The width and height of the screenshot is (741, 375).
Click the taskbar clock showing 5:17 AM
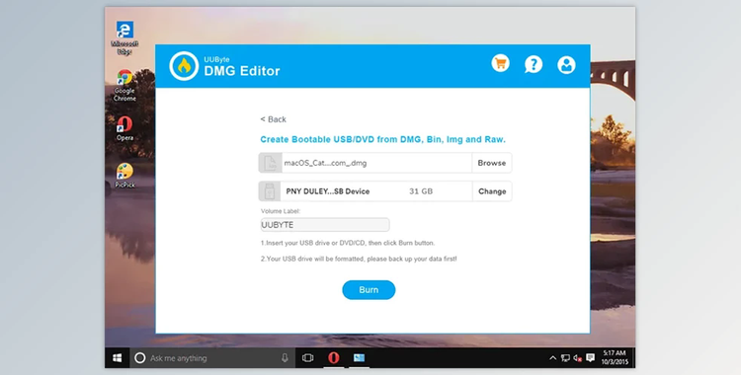[x=615, y=357]
